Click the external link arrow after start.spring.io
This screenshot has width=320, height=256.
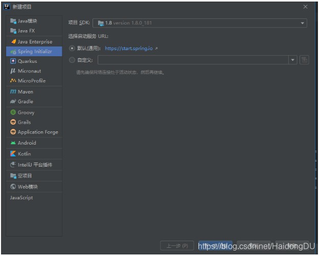coord(156,49)
